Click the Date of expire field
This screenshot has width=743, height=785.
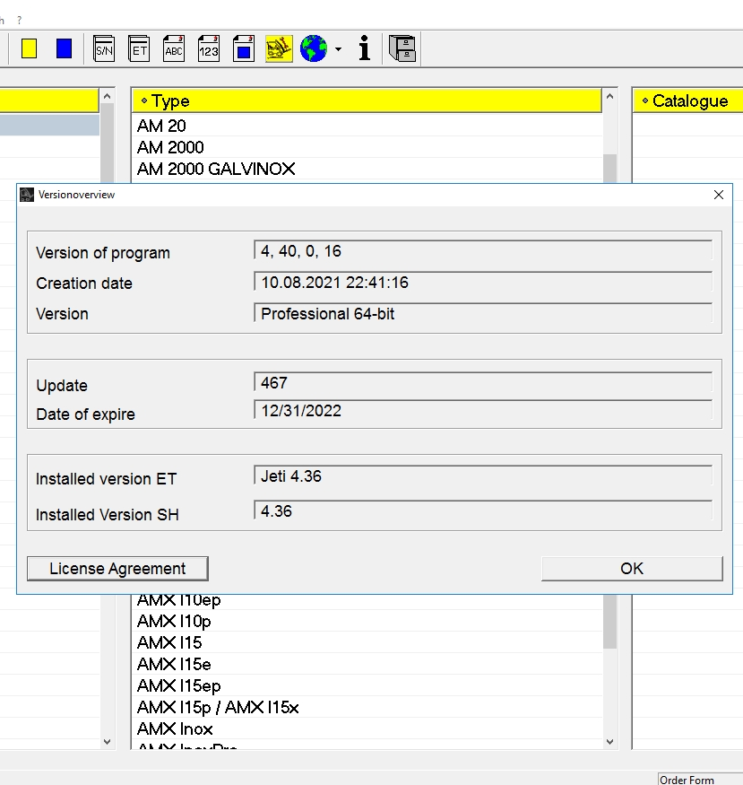[483, 411]
